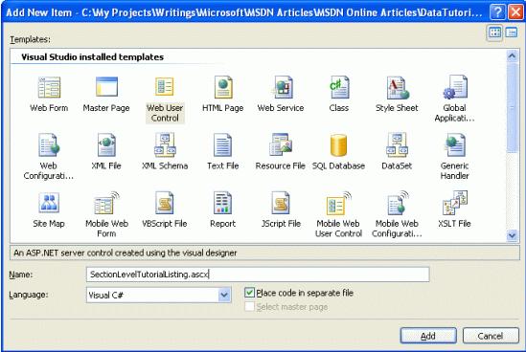
Task: Switch to small icons list view
Action: [x=512, y=33]
